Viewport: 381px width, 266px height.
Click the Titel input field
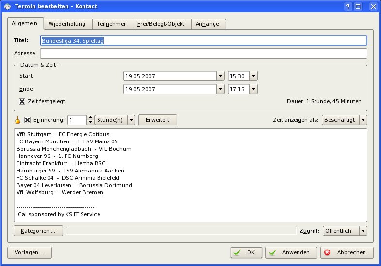203,41
